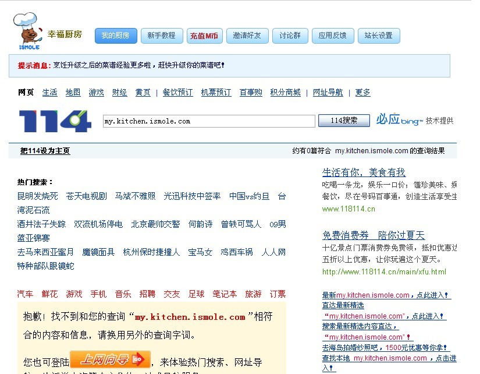Click the red 手机 category link
This screenshot has height=374, width=480.
[x=98, y=294]
